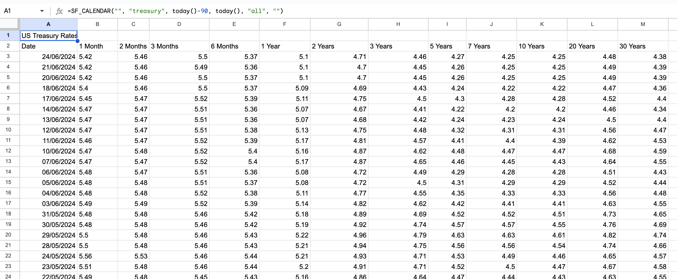Click the '7 Years' header cell
The image size is (677, 279).
coord(491,46)
